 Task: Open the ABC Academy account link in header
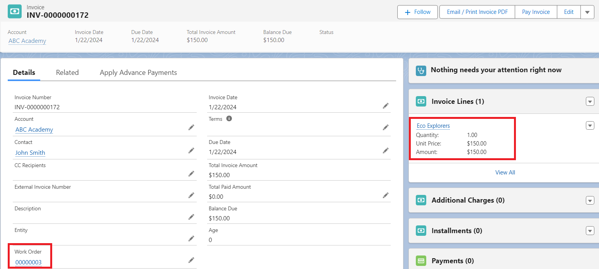pos(27,41)
